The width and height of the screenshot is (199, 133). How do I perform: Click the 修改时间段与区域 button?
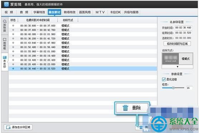[x=177, y=44]
